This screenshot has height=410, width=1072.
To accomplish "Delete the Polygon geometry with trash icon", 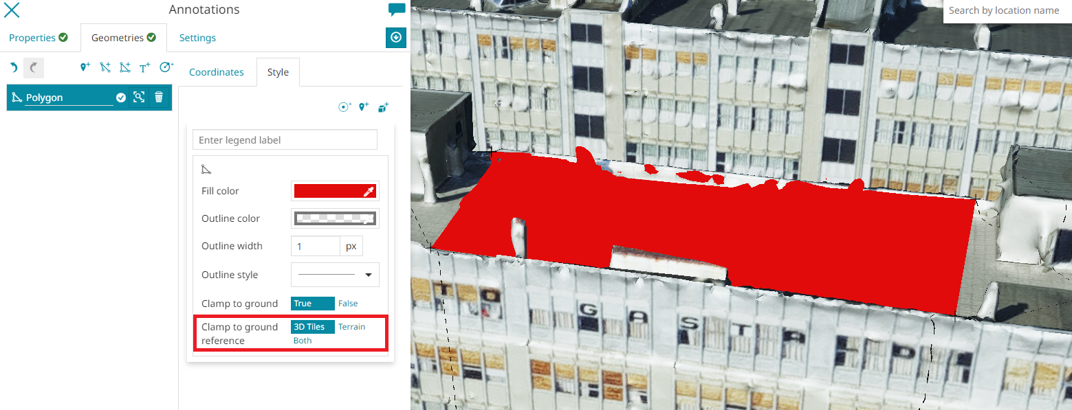I will click(x=159, y=98).
